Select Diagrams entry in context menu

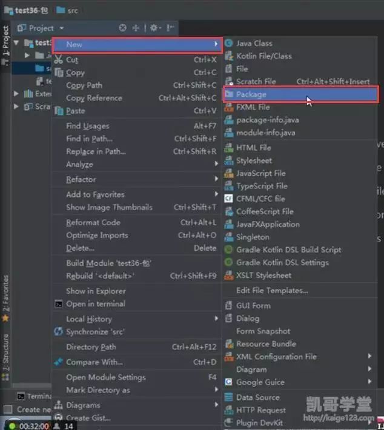[137, 405]
